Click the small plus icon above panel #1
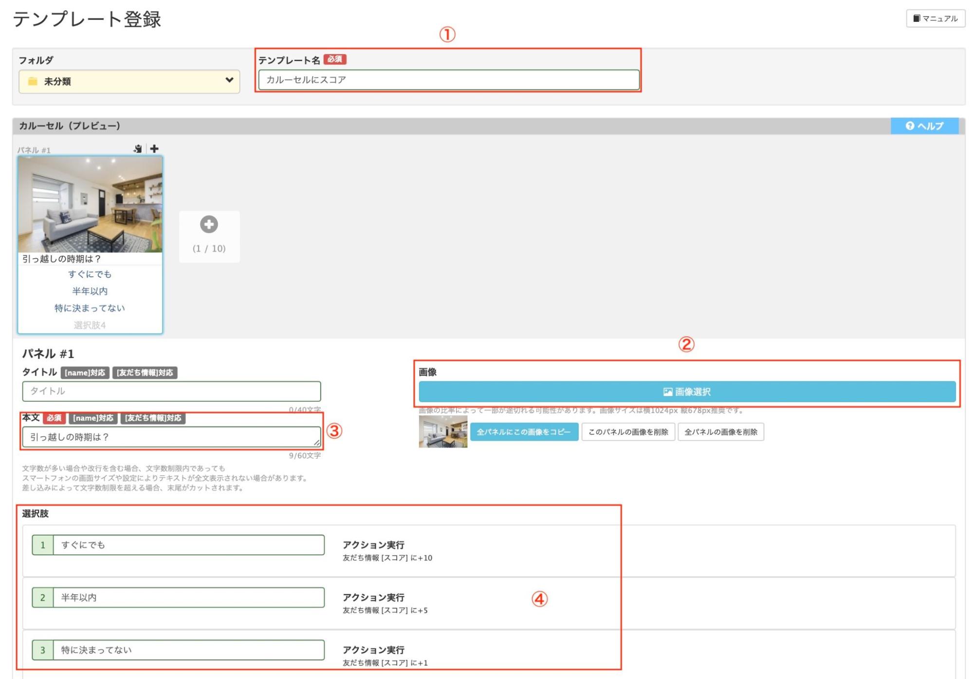Viewport: 973px width, 679px height. coord(154,148)
